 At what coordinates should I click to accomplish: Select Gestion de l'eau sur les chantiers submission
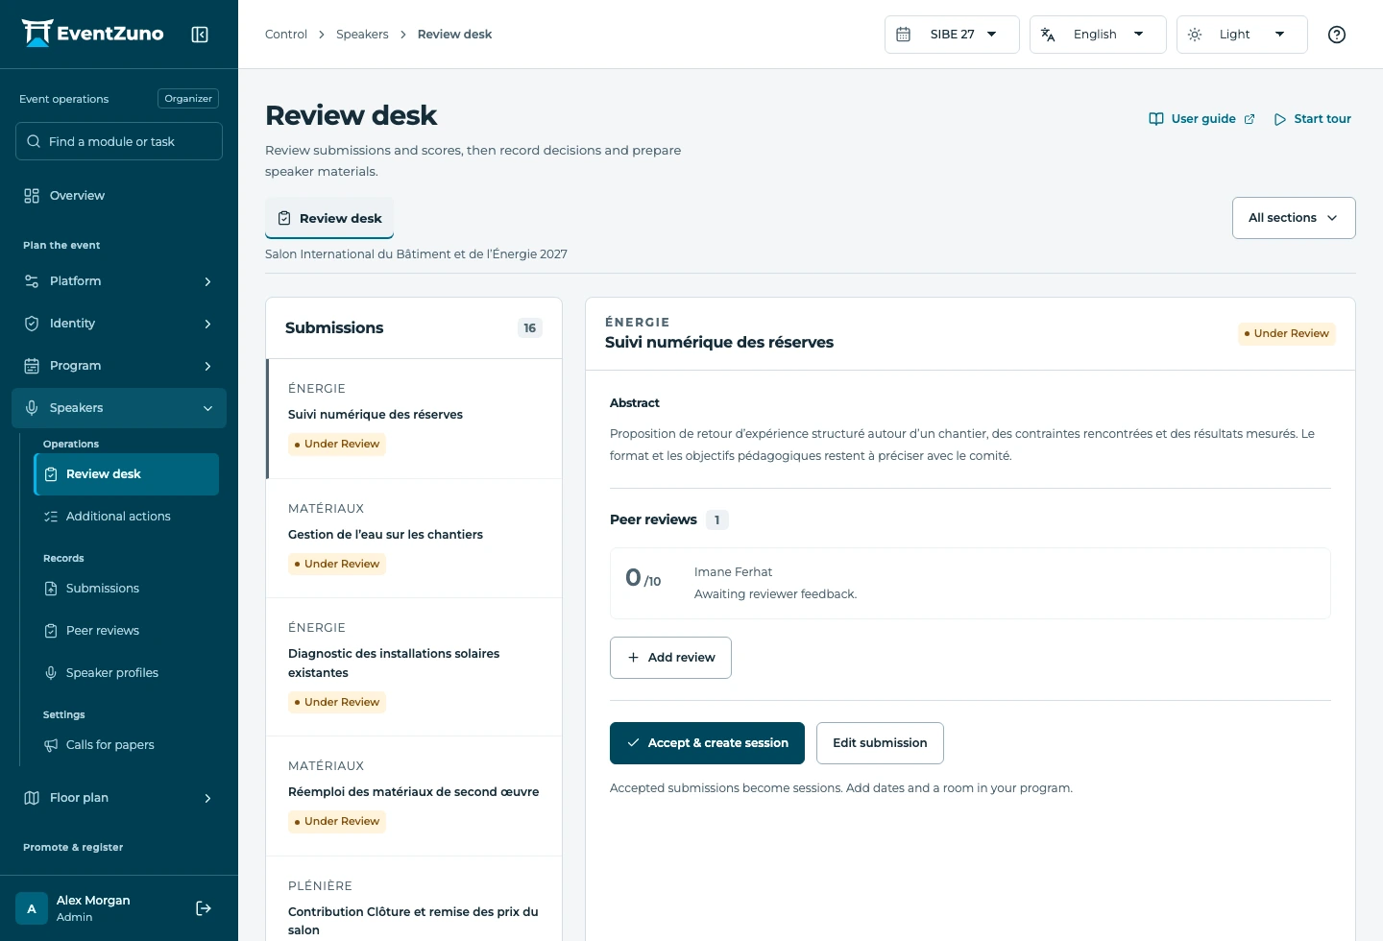(x=414, y=539)
